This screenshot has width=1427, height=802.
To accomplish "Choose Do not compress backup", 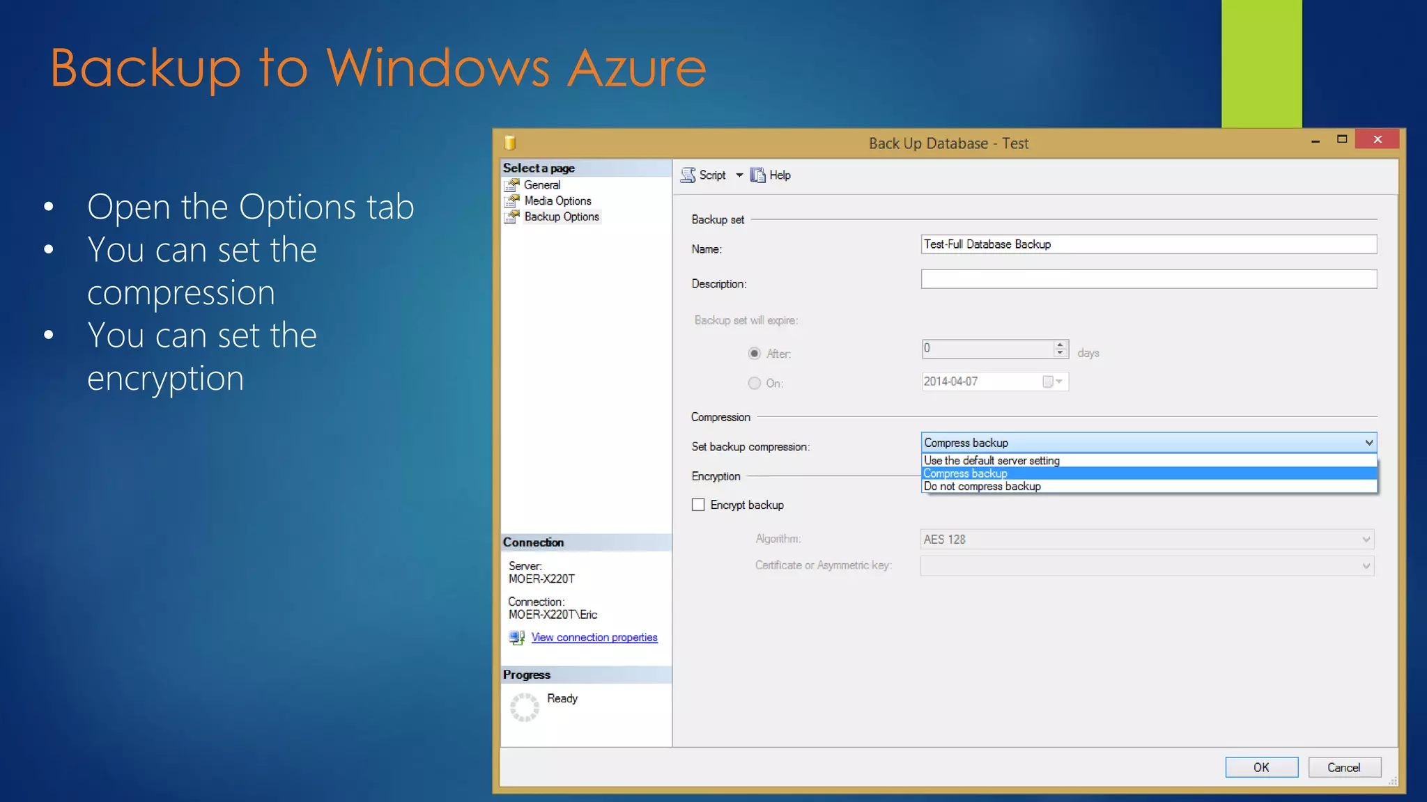I will [1149, 487].
